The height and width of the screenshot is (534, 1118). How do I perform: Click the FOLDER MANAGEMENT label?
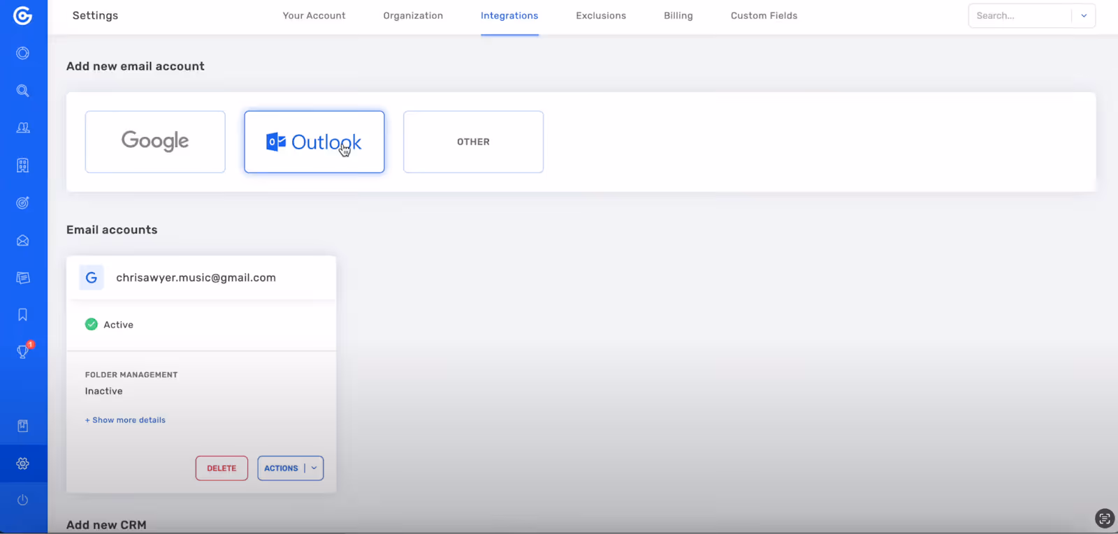[x=131, y=375]
